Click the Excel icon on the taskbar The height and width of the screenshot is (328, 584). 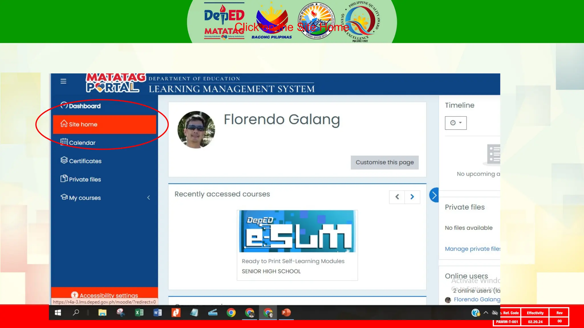coord(139,313)
